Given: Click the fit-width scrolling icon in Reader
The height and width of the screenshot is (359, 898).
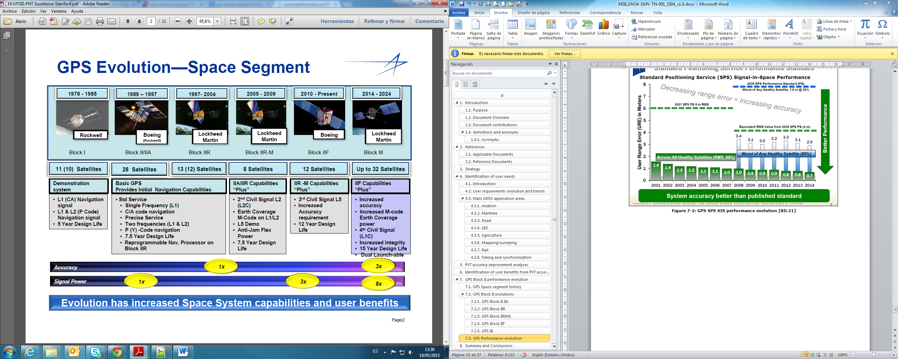Looking at the screenshot, I should tap(233, 21).
